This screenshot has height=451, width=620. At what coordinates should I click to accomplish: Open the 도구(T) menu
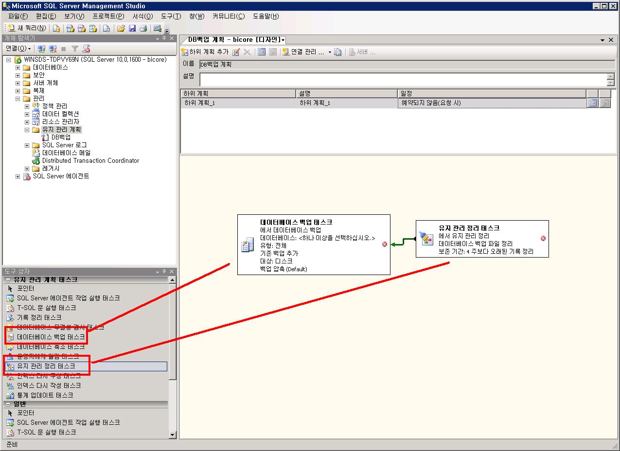coord(171,16)
